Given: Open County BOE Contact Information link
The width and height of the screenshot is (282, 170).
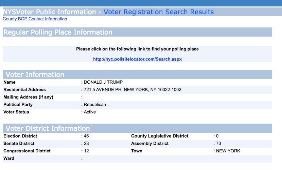Looking at the screenshot, I should pos(35,19).
